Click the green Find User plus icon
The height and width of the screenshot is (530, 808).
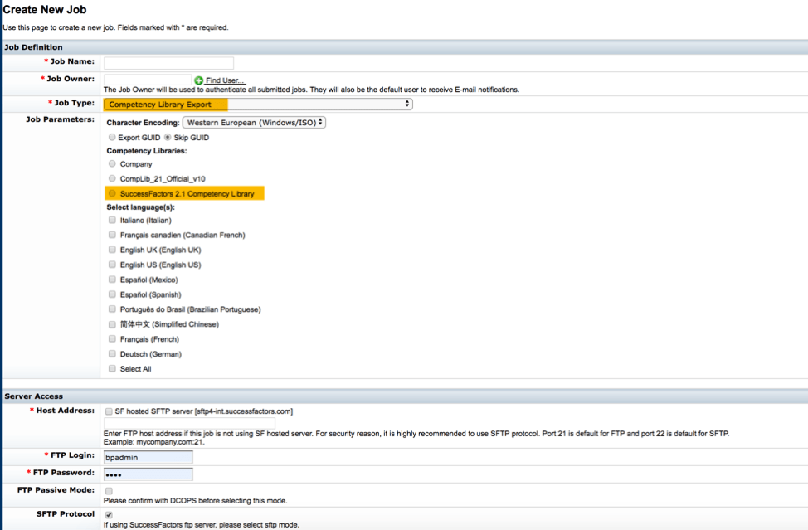[x=199, y=80]
